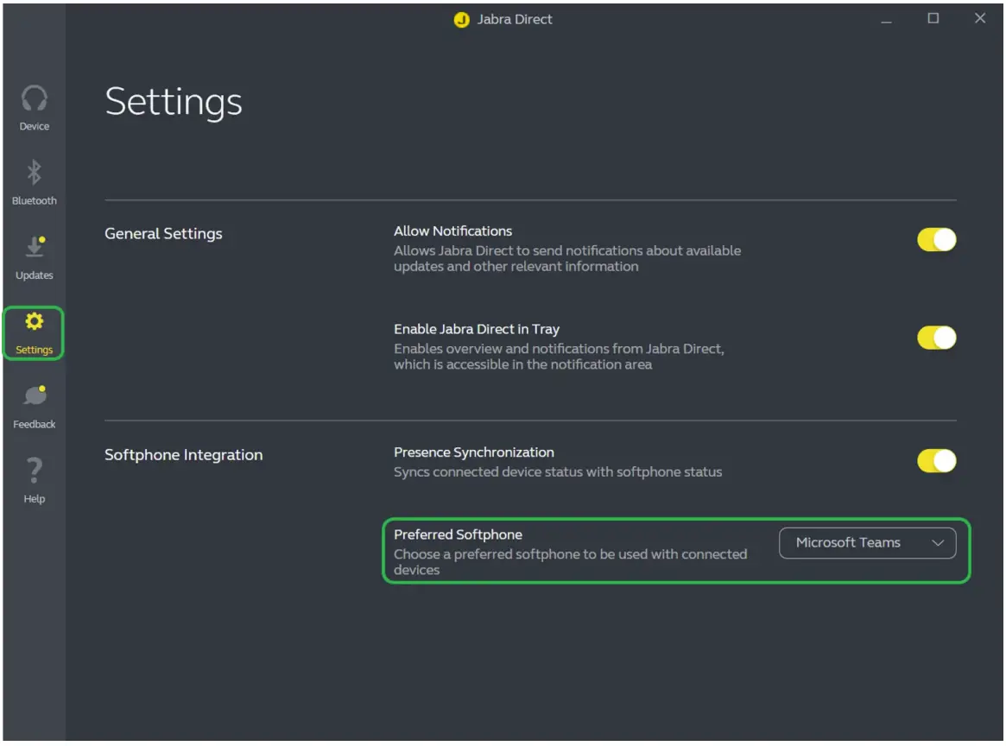
Task: Close the Jabra Direct window
Action: pyautogui.click(x=979, y=19)
